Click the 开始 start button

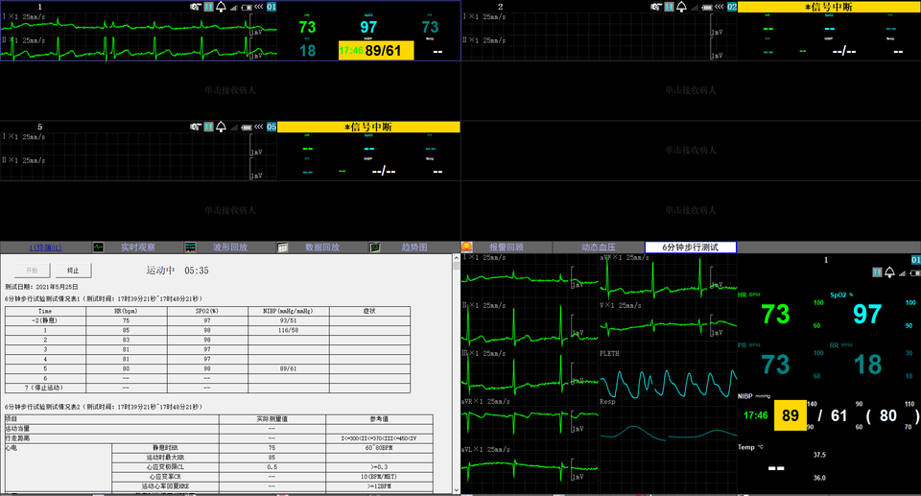(32, 271)
